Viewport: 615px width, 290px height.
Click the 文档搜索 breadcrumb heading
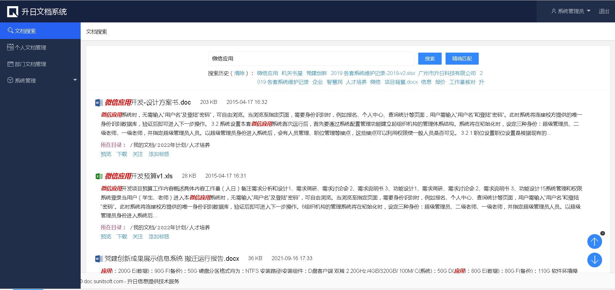[97, 32]
